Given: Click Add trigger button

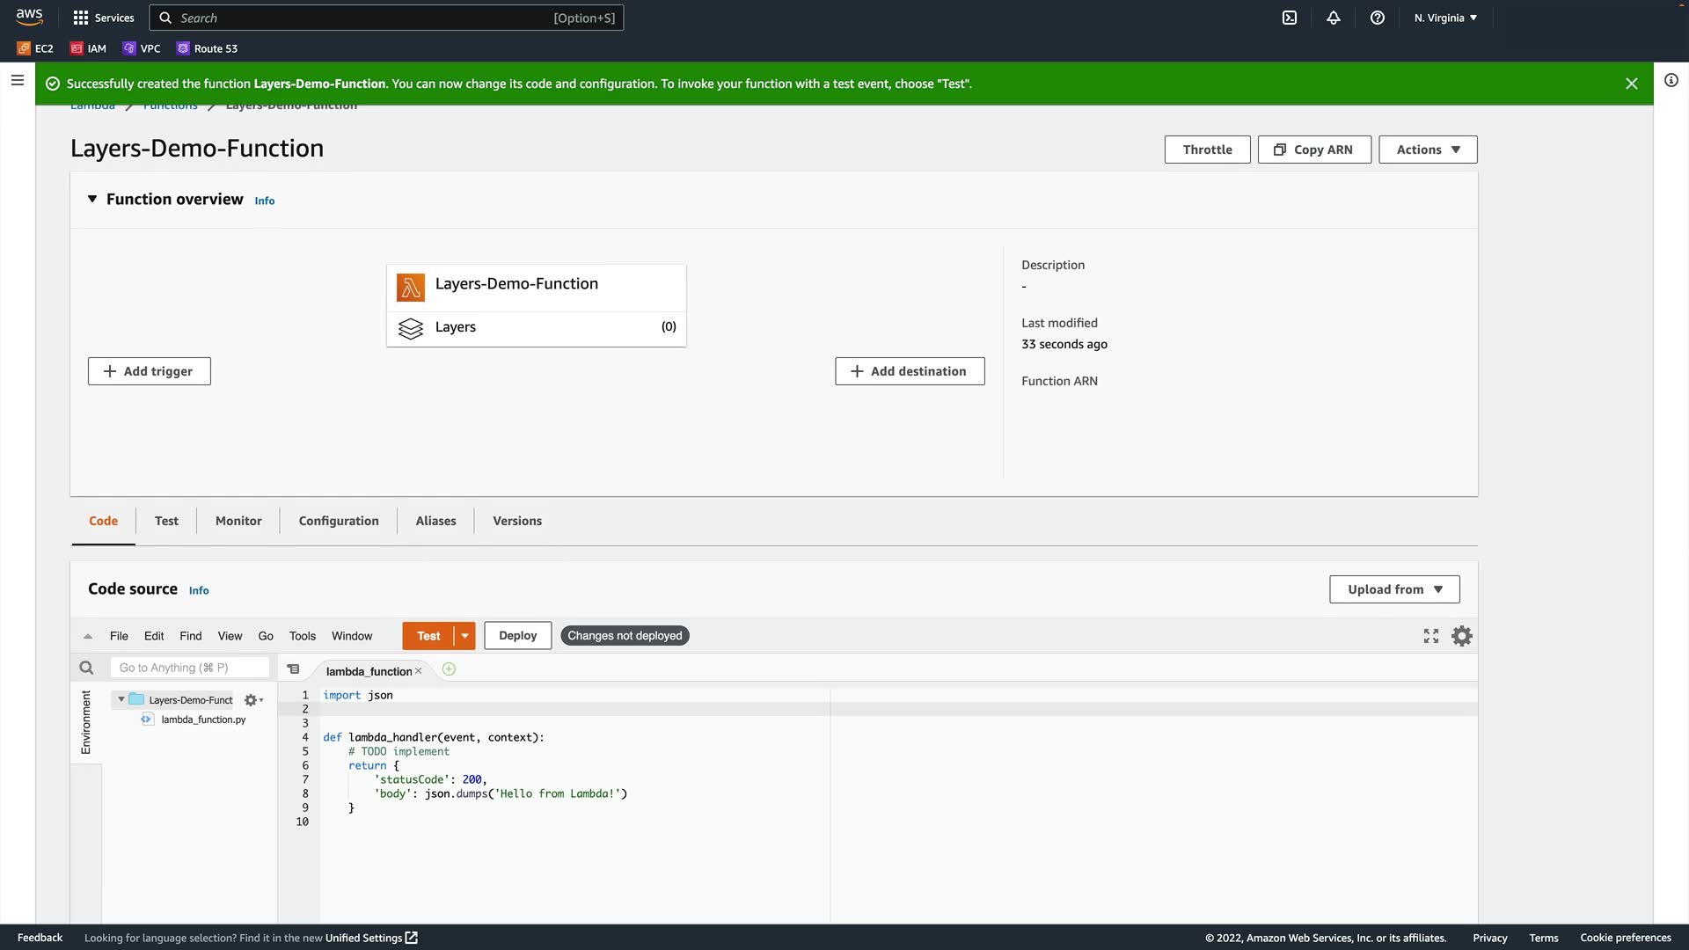Looking at the screenshot, I should tap(149, 371).
